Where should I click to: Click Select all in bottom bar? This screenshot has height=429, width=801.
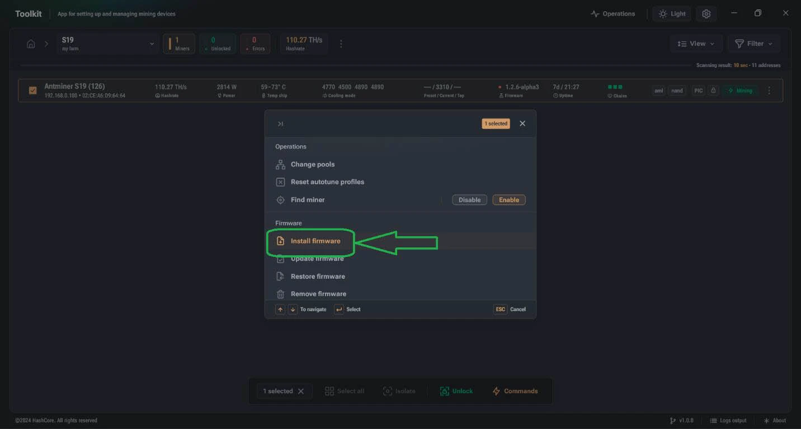click(345, 391)
